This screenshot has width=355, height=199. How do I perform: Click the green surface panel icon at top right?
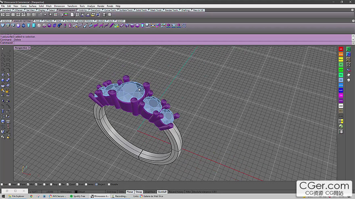pyautogui.click(x=349, y=49)
